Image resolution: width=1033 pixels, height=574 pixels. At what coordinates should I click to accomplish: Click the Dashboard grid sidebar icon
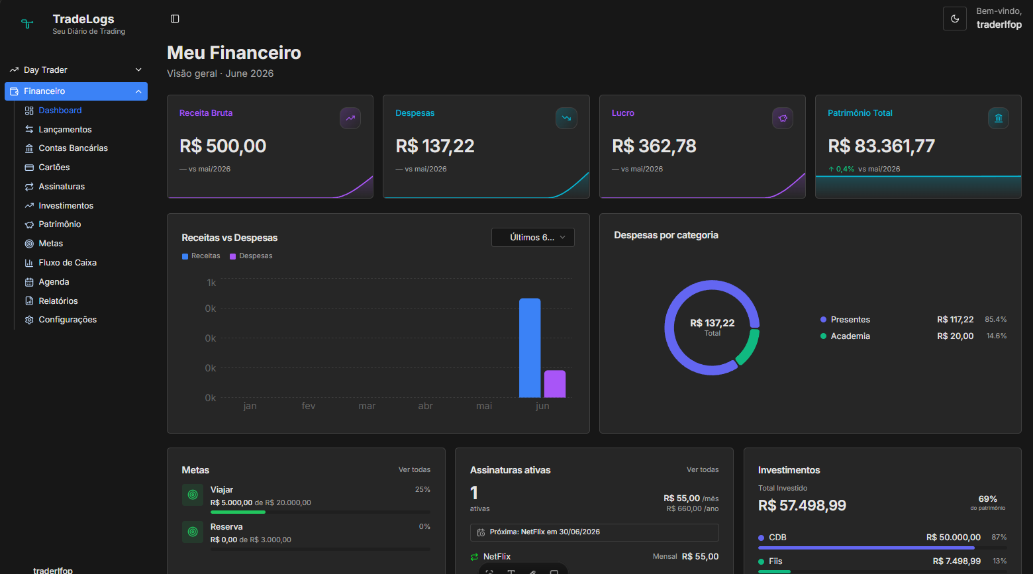click(29, 111)
